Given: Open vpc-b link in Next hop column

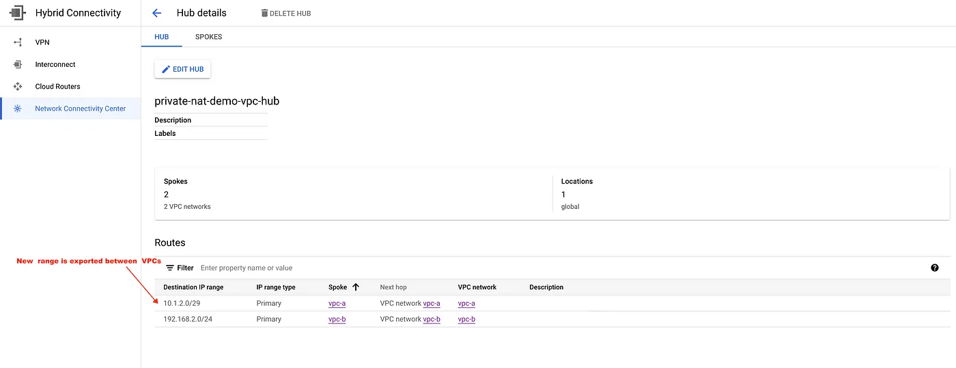Looking at the screenshot, I should [x=432, y=319].
